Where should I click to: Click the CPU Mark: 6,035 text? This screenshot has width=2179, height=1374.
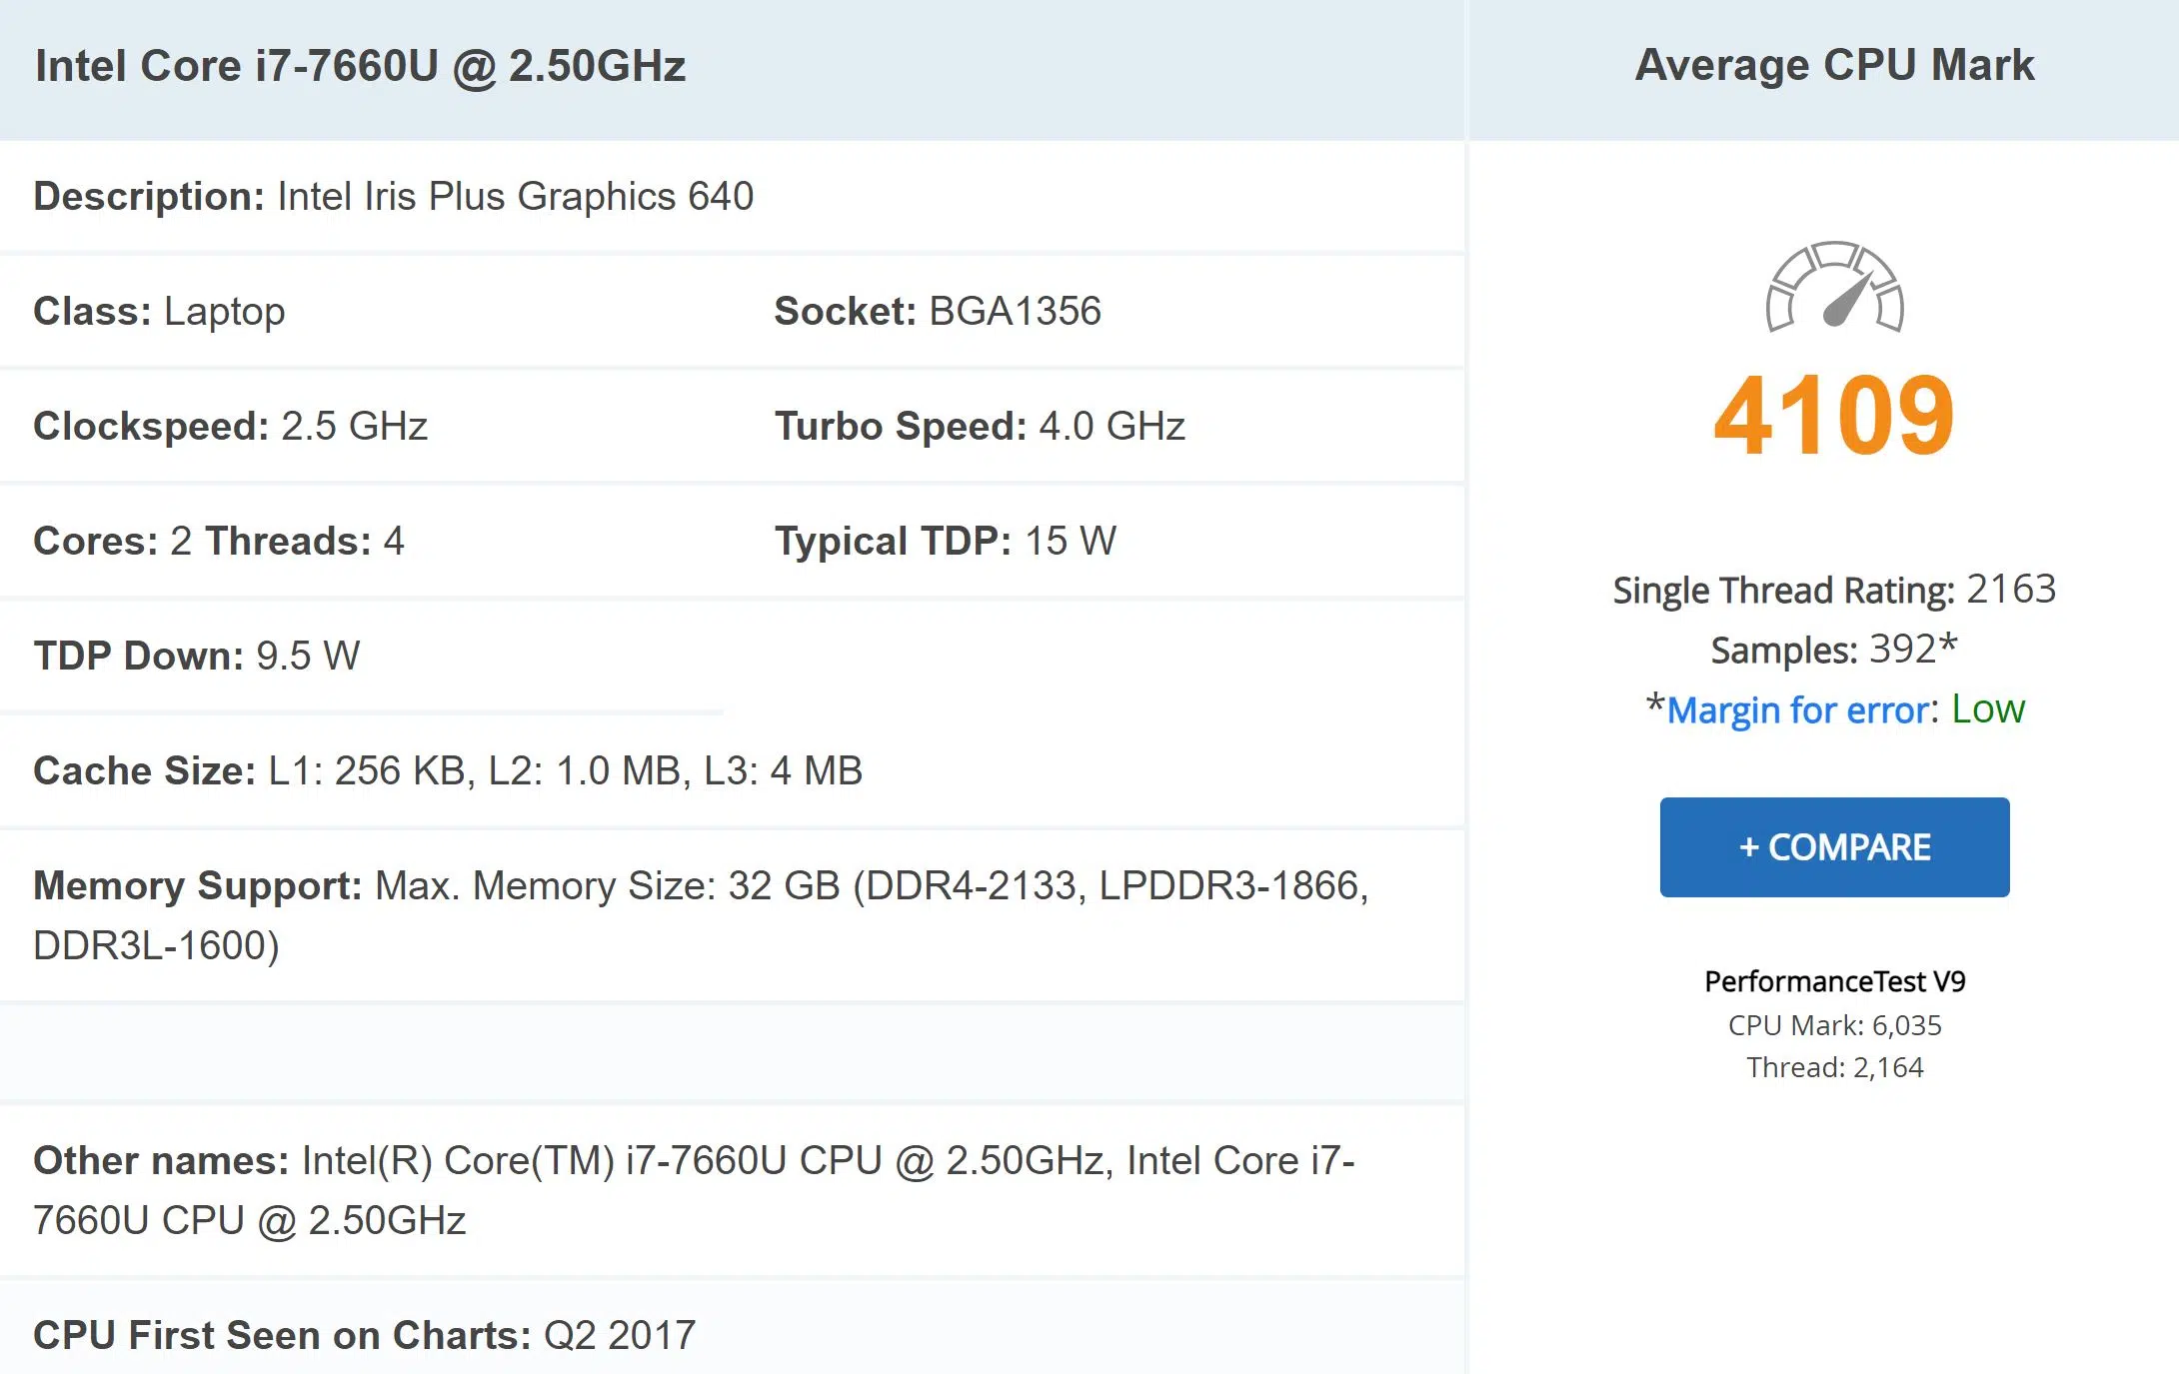[x=1834, y=1025]
